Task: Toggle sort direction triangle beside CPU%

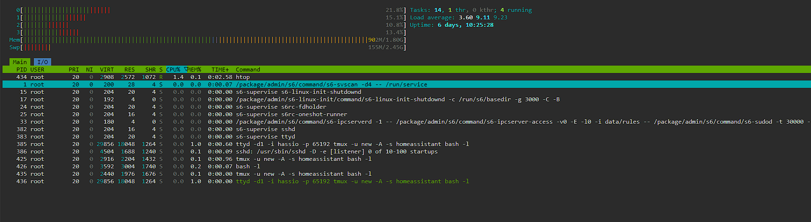Action: [x=186, y=70]
